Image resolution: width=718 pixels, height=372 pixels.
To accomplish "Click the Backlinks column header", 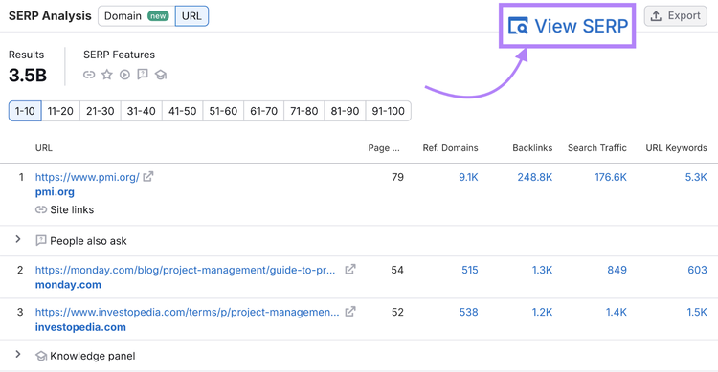I will click(532, 148).
